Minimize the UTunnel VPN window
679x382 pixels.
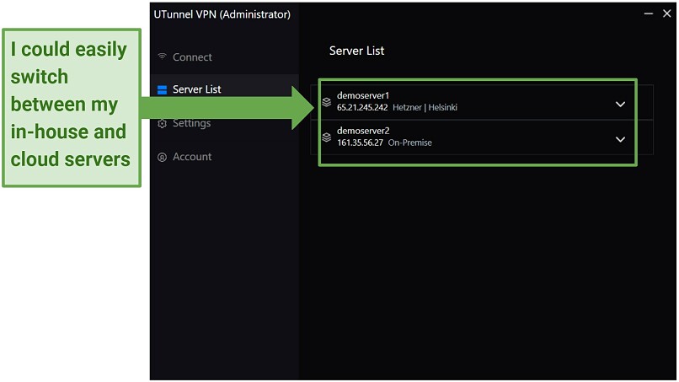(x=648, y=13)
